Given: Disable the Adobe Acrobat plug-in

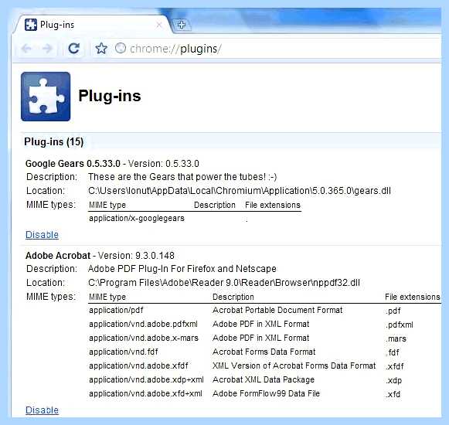Looking at the screenshot, I should 42,410.
